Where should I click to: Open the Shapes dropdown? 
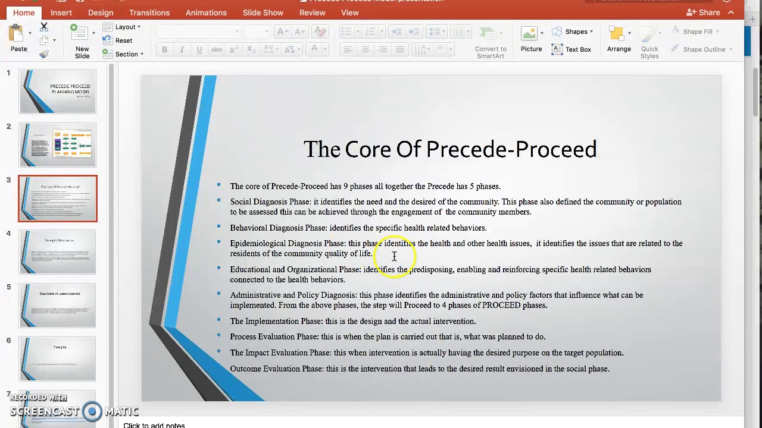click(x=573, y=32)
